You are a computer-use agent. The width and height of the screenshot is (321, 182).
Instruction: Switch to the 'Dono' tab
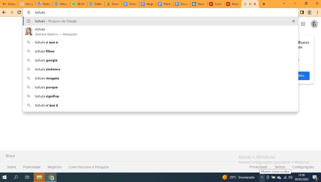[113, 4]
